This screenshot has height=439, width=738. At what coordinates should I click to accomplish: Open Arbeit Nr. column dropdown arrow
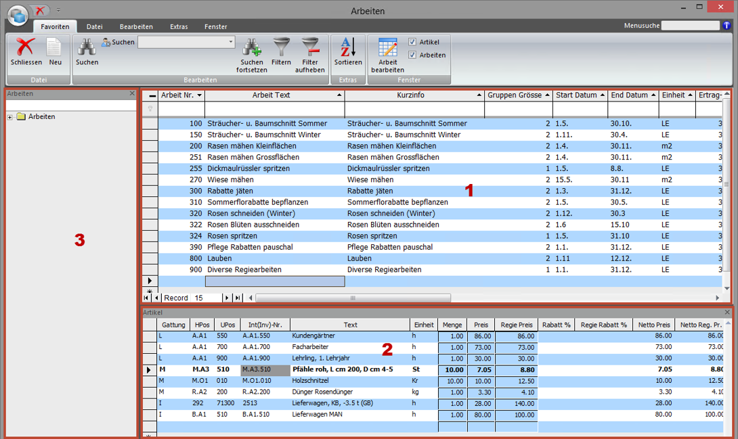click(x=199, y=95)
